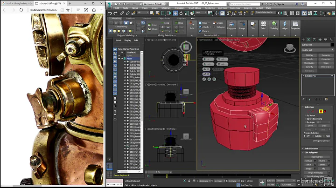Select Element sub-object level in Selection rollout
336x188 pixels.
(x=325, y=111)
